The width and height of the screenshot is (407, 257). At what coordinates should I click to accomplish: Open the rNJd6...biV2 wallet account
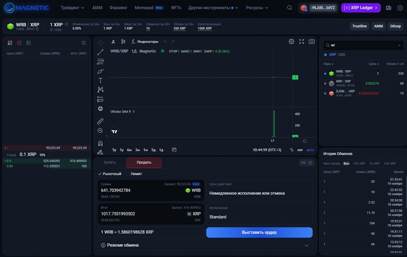point(318,8)
